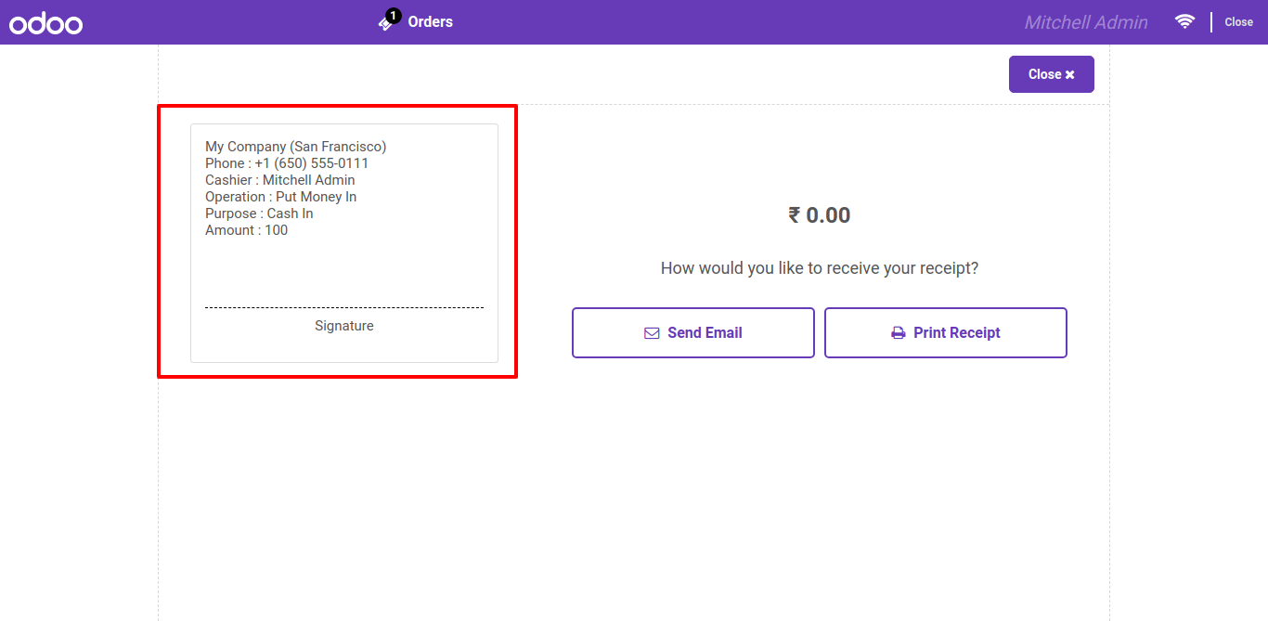Click the Amount : 100 receipt line
This screenshot has height=621, width=1268.
[247, 230]
